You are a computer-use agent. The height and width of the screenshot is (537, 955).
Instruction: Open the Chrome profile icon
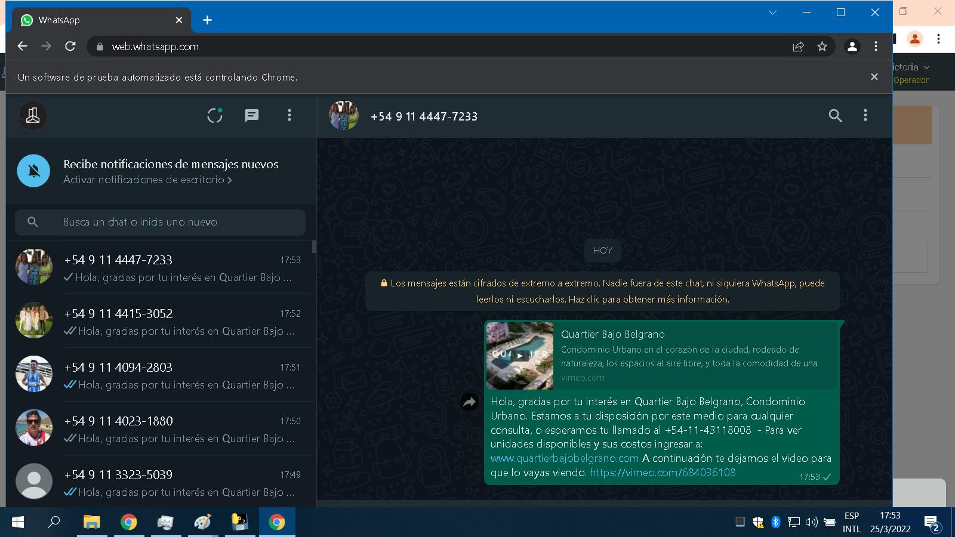(x=852, y=47)
